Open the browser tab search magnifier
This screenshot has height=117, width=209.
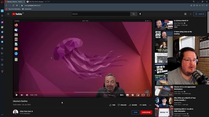(x=194, y=2)
